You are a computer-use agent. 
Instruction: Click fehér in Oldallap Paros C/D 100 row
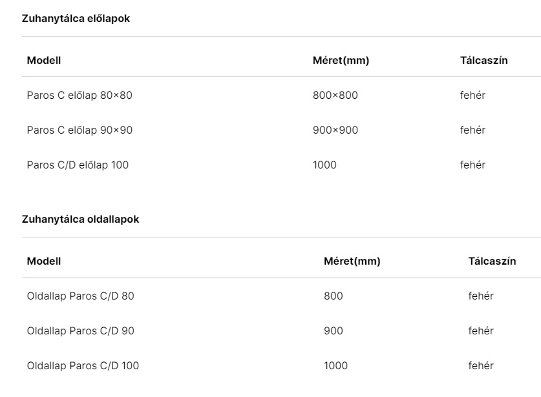click(481, 366)
